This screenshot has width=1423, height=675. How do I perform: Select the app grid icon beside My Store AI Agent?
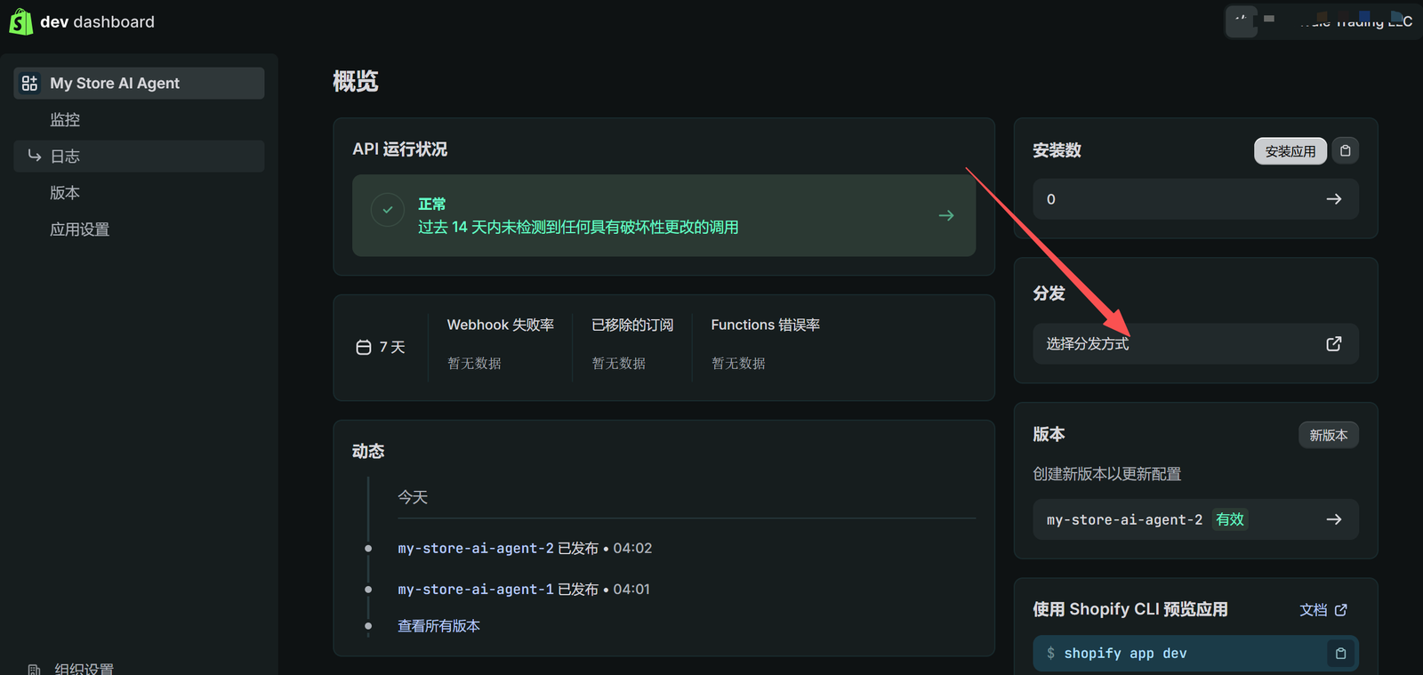pyautogui.click(x=30, y=83)
